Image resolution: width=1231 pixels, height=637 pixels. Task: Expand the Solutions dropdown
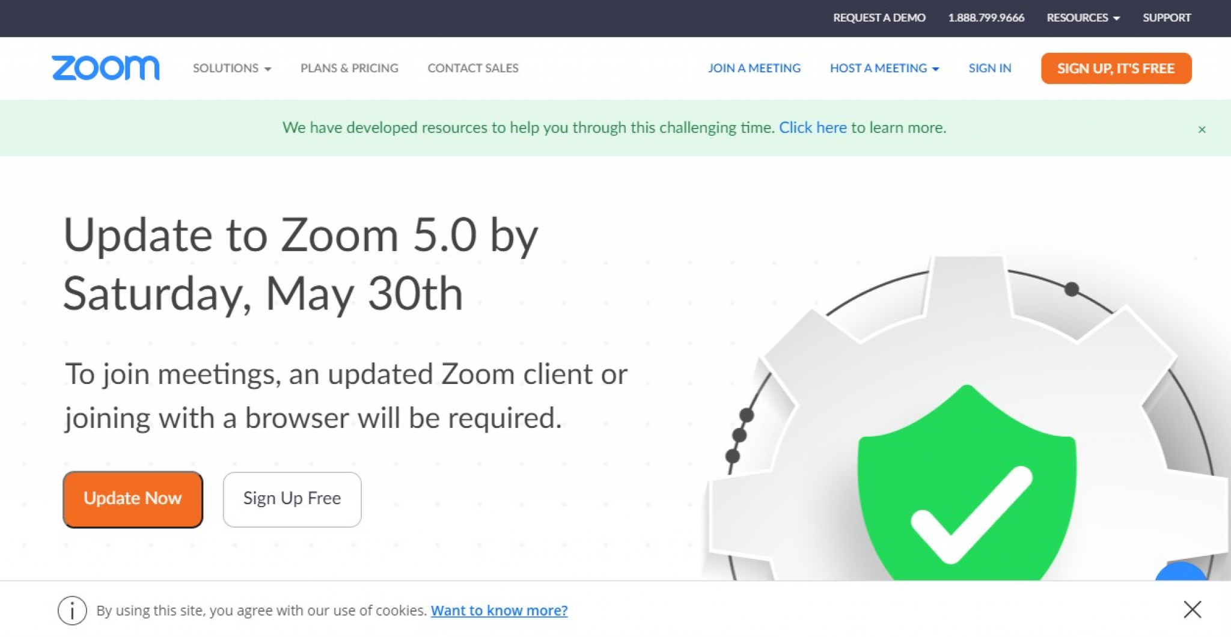click(232, 68)
